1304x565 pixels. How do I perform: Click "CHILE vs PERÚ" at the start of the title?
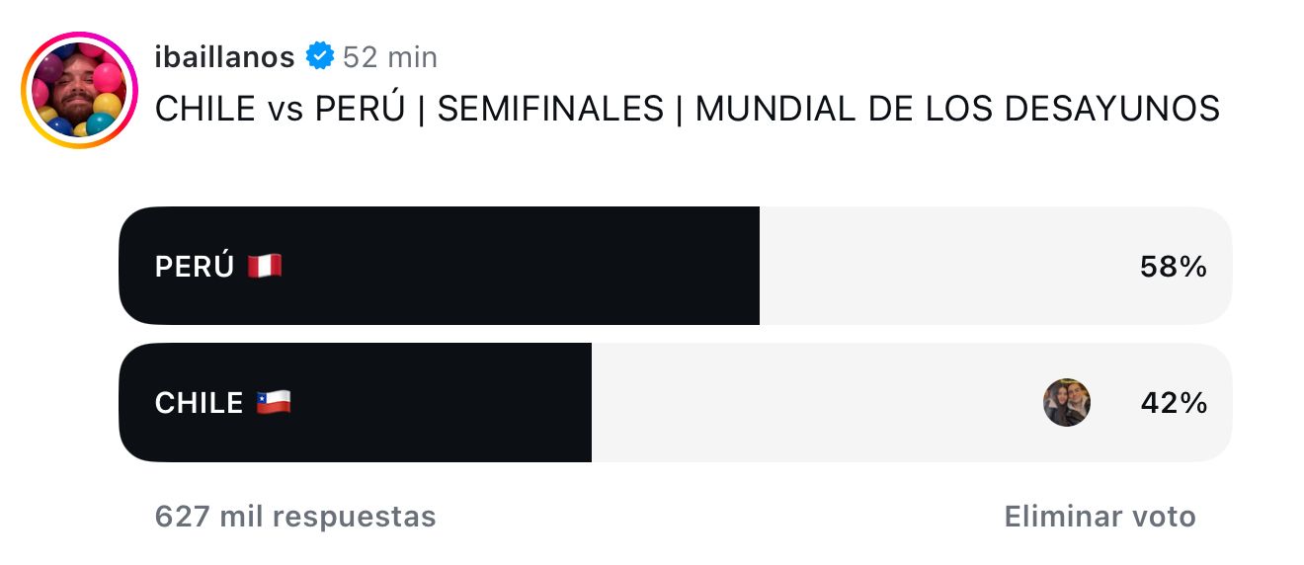pyautogui.click(x=281, y=109)
